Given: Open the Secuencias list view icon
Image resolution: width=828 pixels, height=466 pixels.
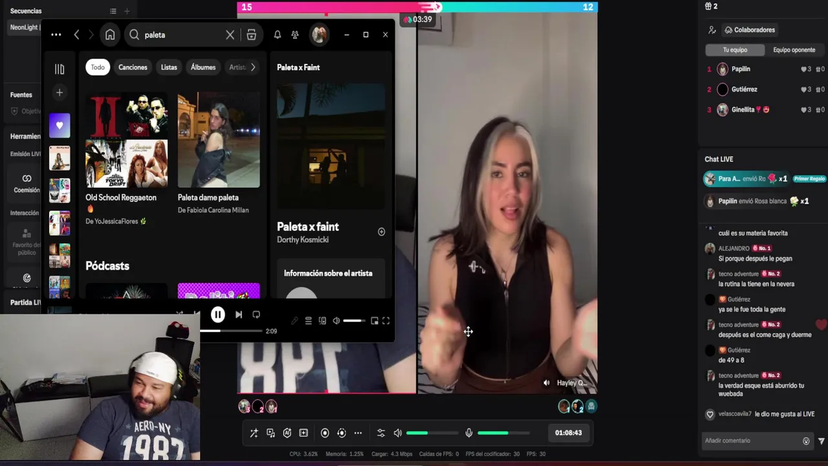Looking at the screenshot, I should click(113, 11).
